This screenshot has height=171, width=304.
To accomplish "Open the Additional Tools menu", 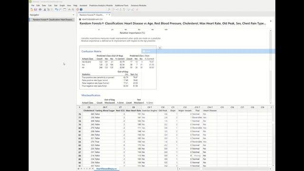I will pyautogui.click(x=122, y=5).
